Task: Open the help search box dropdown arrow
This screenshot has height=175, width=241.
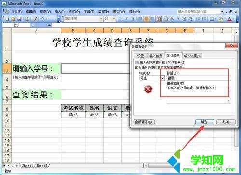Action: 222,12
